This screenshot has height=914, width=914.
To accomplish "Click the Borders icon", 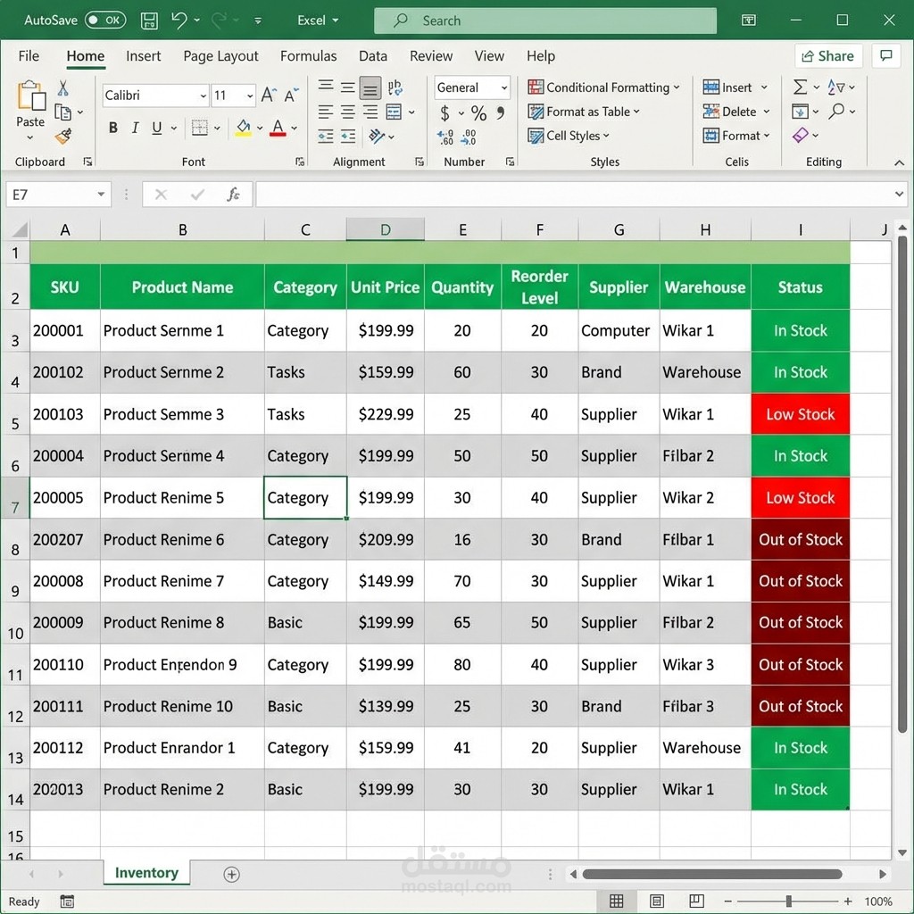I will point(200,128).
